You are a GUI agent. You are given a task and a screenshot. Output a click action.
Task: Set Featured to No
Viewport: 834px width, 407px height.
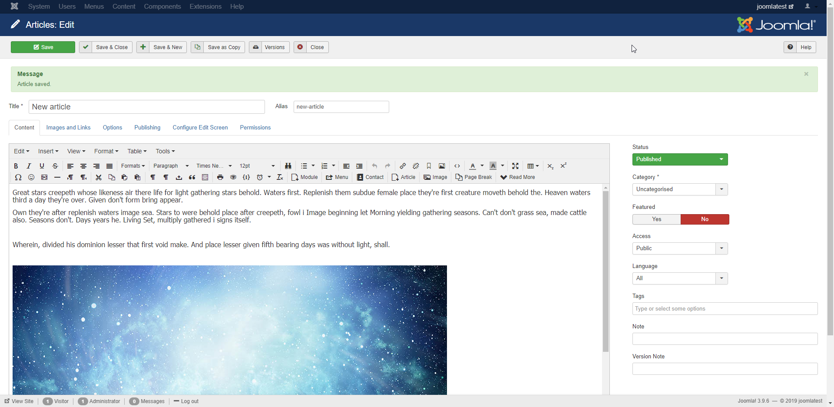(705, 219)
